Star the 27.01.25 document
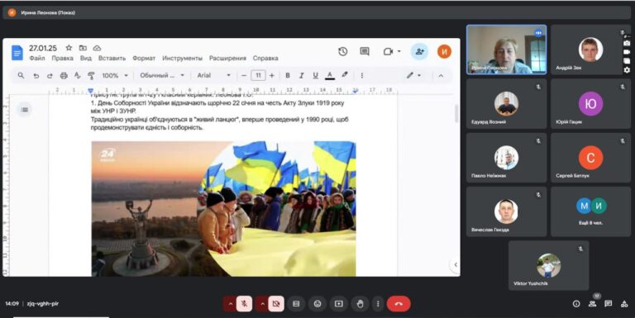 (69, 48)
